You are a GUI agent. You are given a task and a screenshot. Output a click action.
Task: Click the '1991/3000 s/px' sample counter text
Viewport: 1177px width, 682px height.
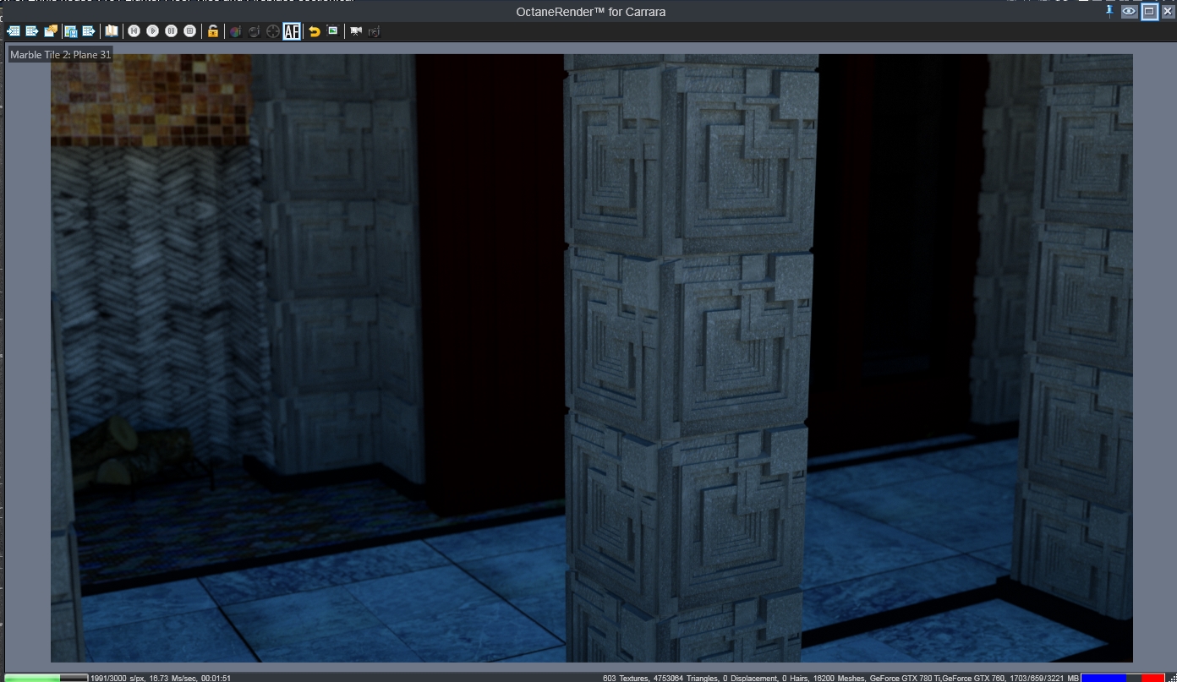[117, 678]
